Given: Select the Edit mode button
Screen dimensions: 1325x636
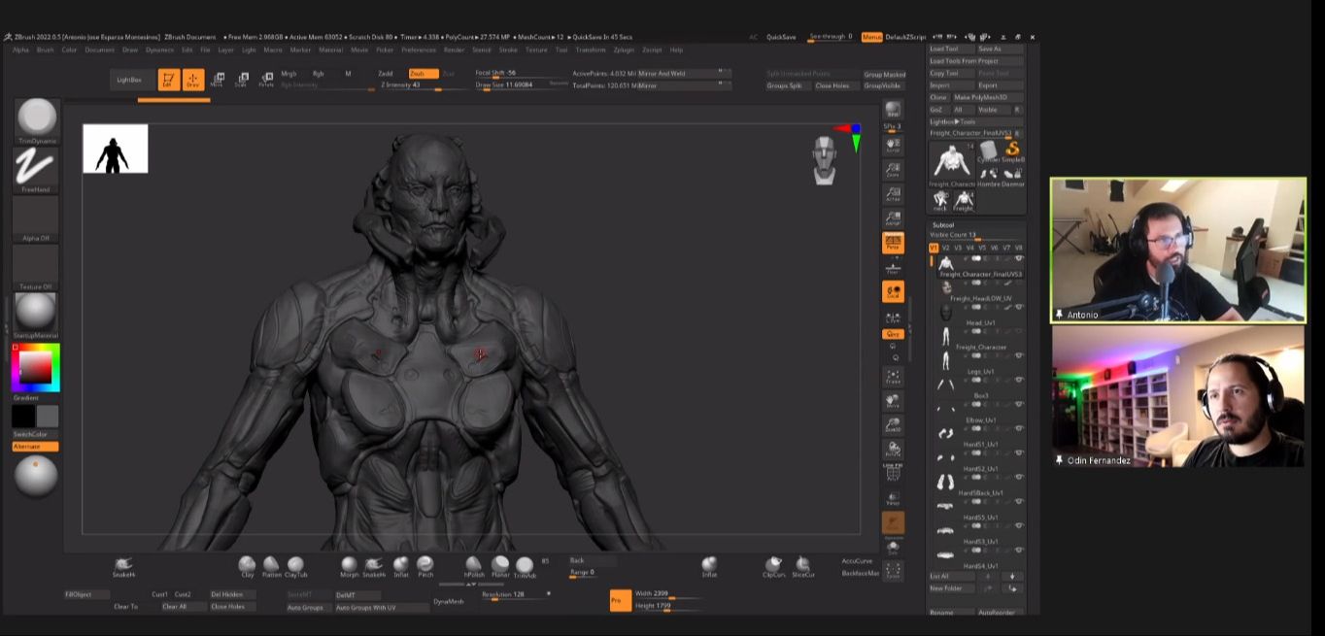Looking at the screenshot, I should click(x=169, y=80).
